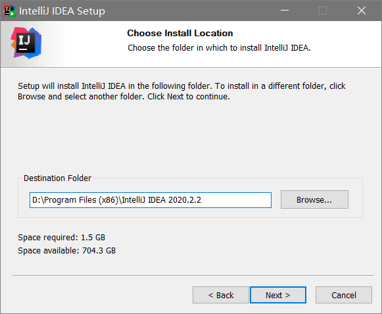Click the 'Space available: 704.3 GB' text
This screenshot has width=382, height=314.
(67, 251)
